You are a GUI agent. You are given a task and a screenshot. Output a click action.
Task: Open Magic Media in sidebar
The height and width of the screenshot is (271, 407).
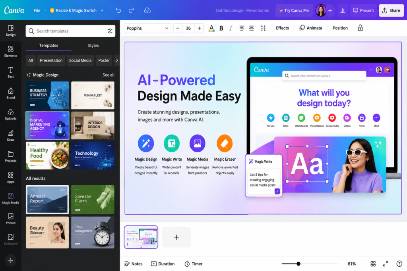click(x=11, y=199)
